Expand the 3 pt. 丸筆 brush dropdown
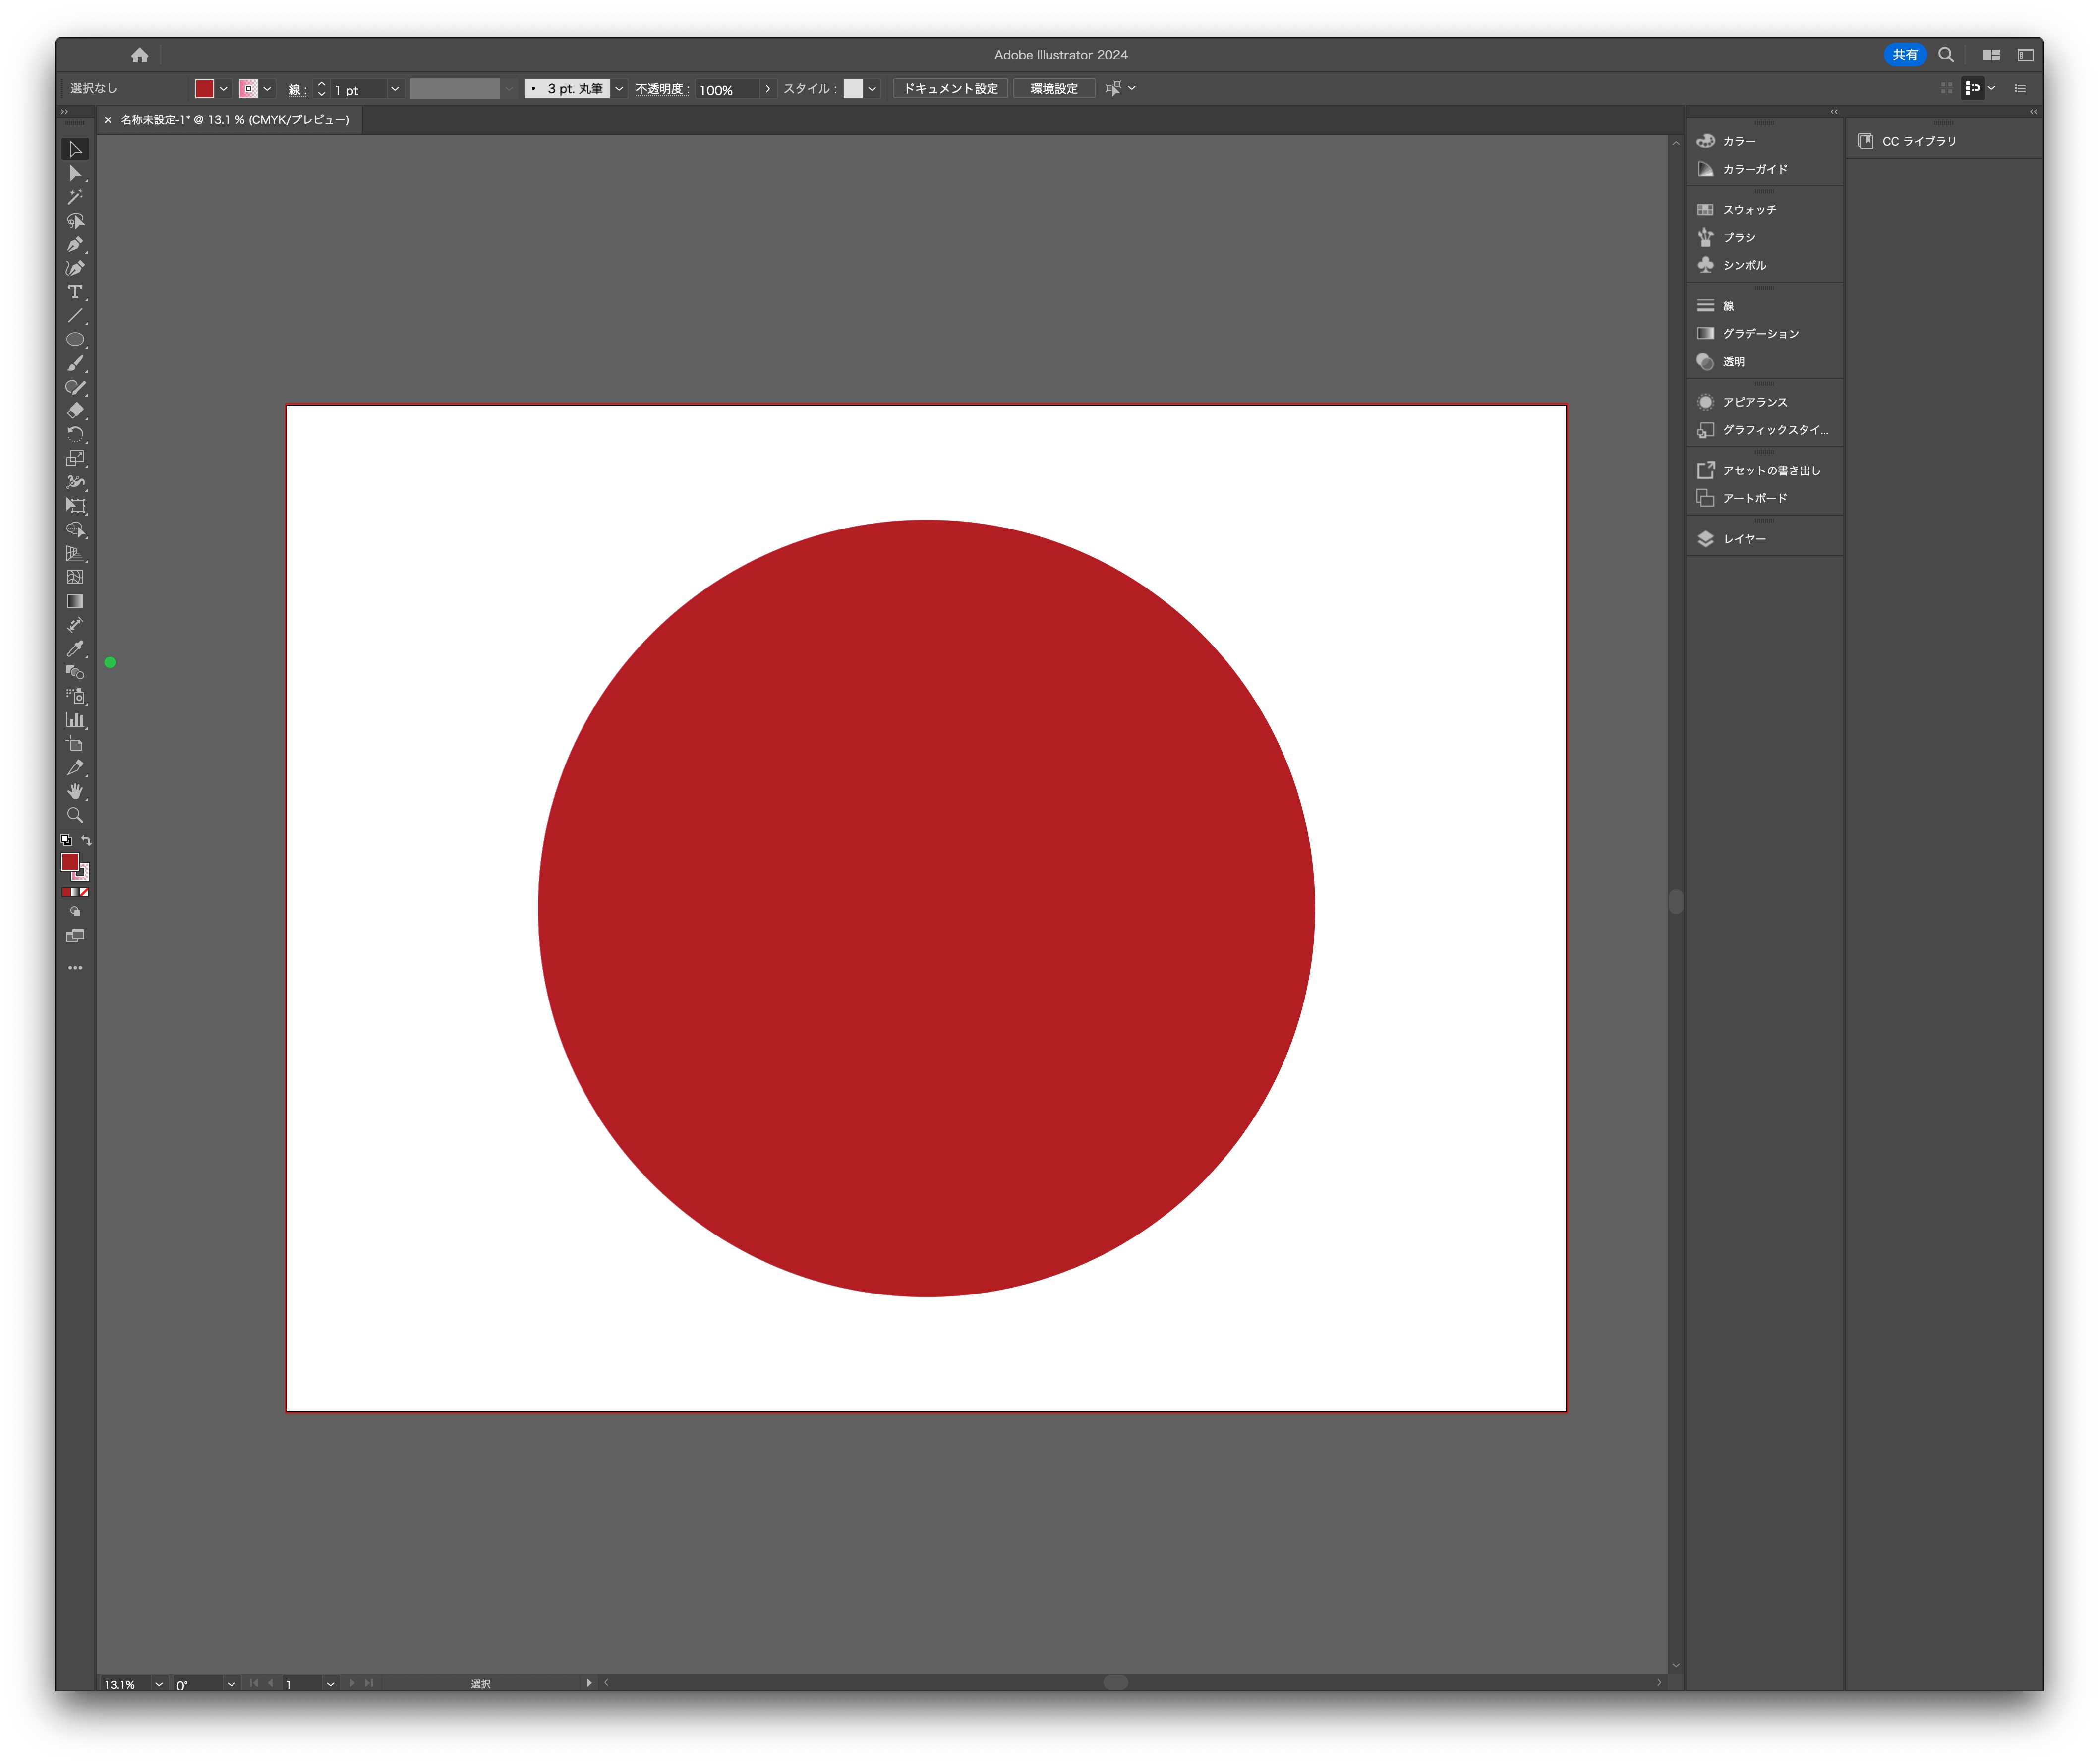Image resolution: width=2099 pixels, height=1764 pixels. pyautogui.click(x=619, y=89)
